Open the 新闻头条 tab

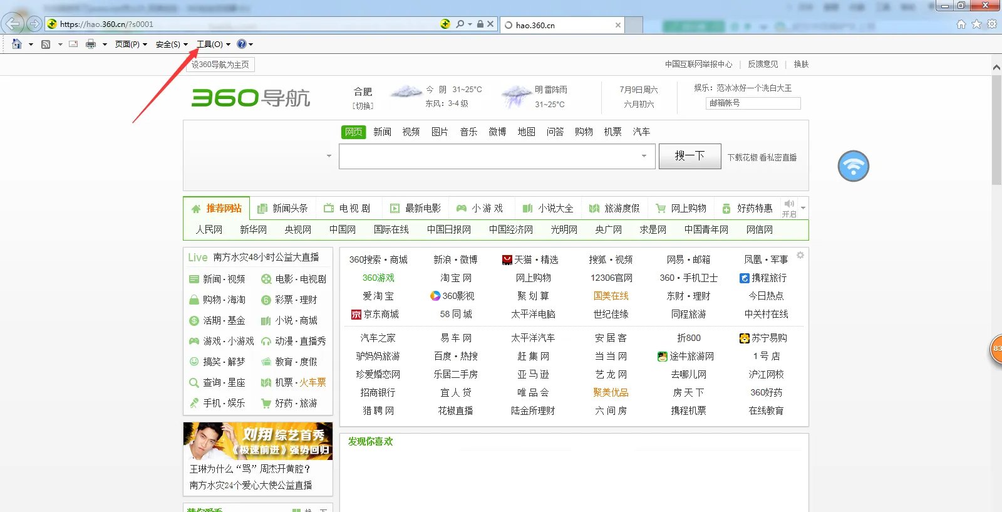[282, 208]
